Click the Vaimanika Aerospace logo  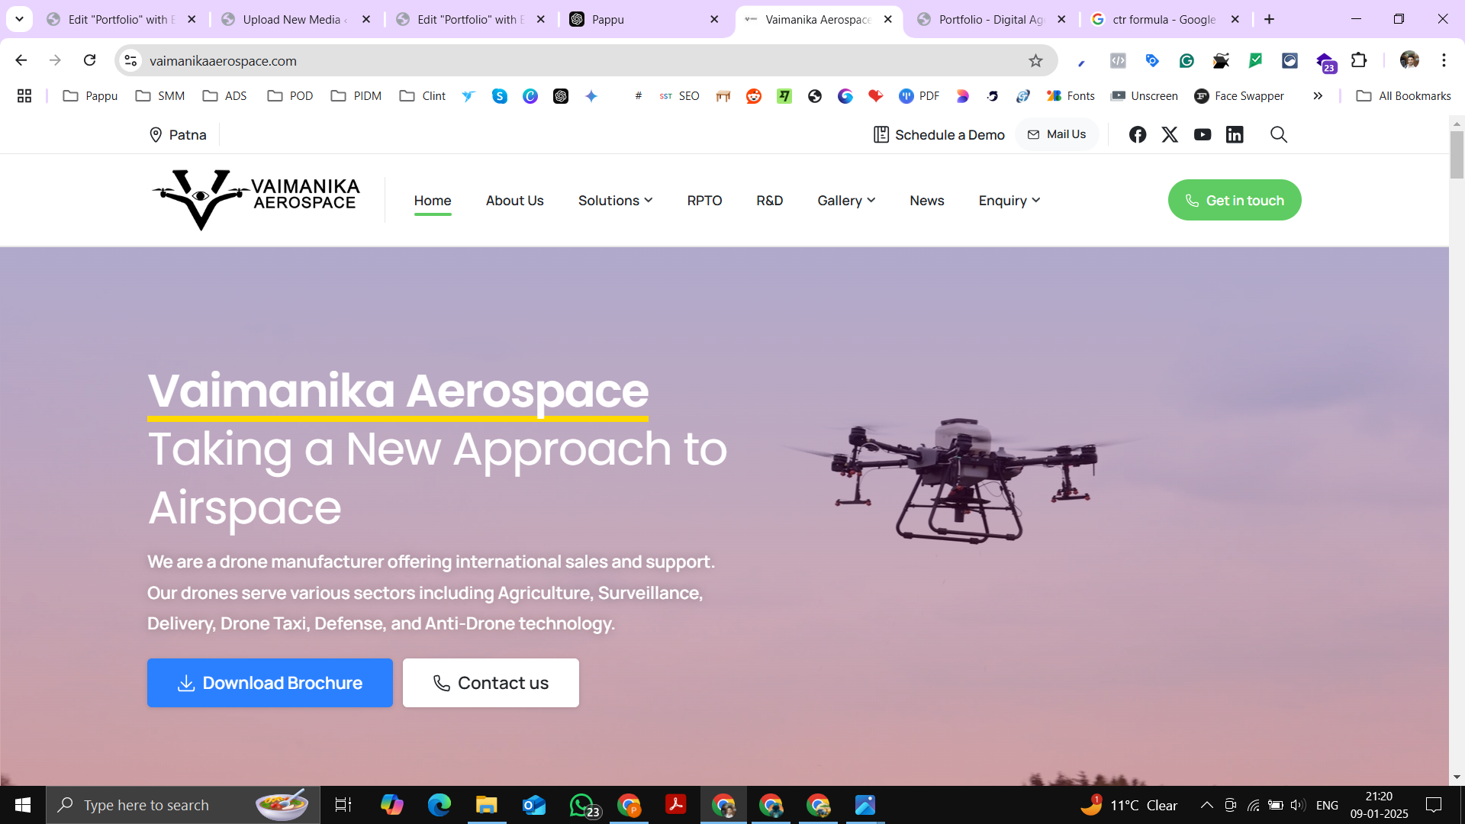256,200
